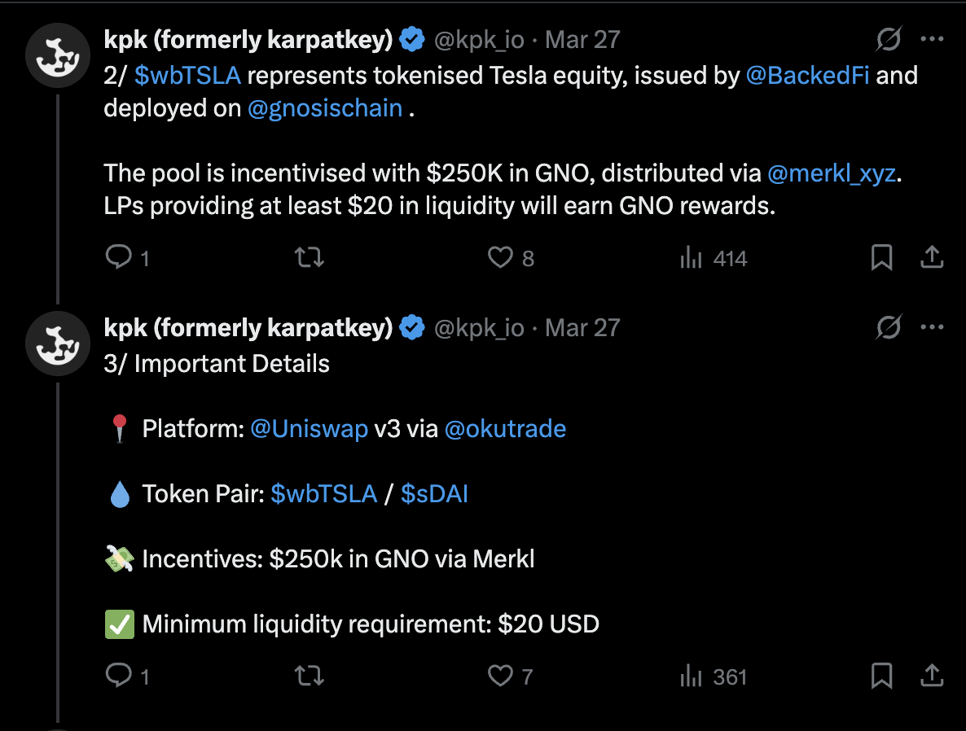
Task: Open the @BackedFi mention link
Action: (808, 76)
